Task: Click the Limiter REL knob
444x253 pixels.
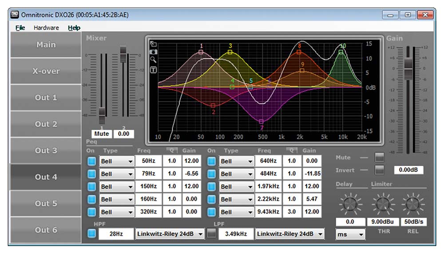Action: pos(413,203)
